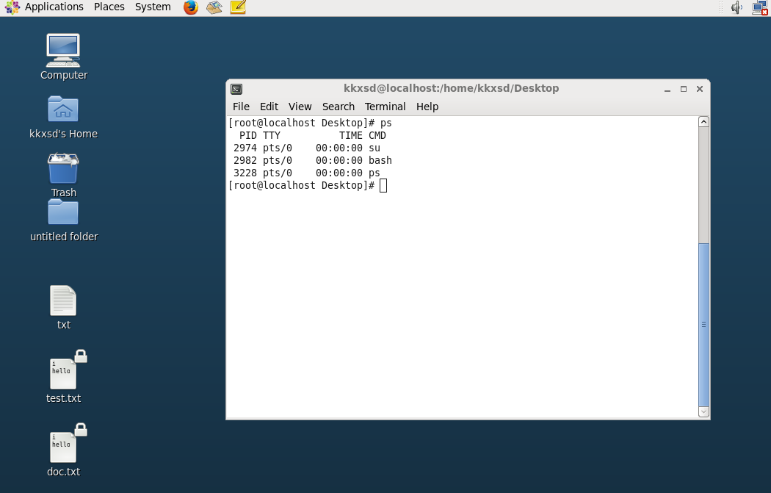Click the PID TTY TIME CMD header line
The width and height of the screenshot is (771, 493).
(x=313, y=136)
